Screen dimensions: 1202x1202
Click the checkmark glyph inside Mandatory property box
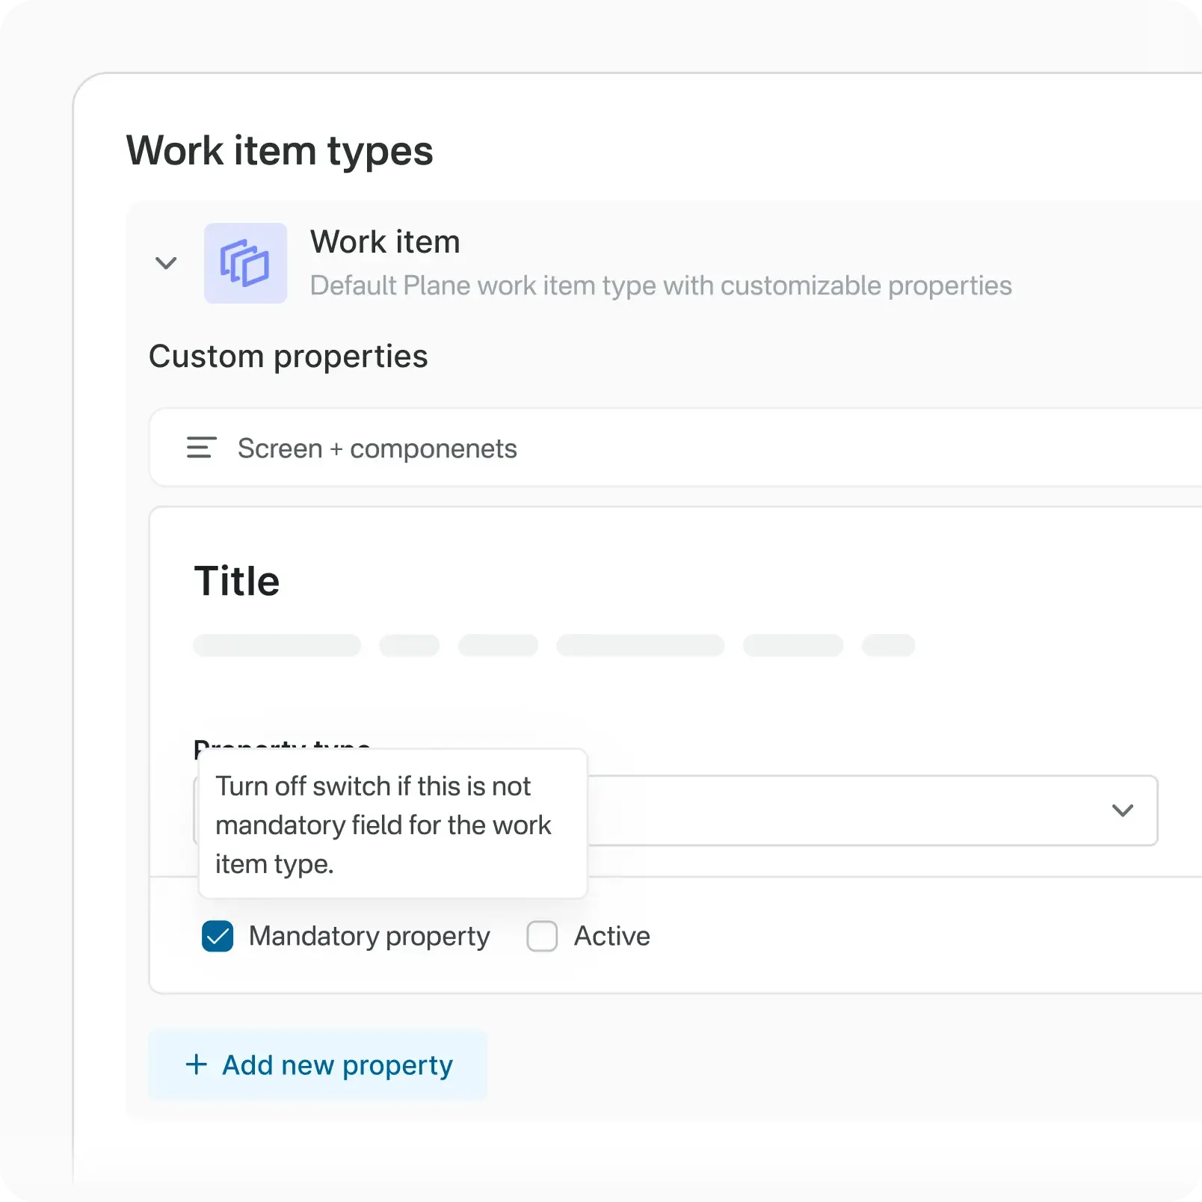coord(217,936)
